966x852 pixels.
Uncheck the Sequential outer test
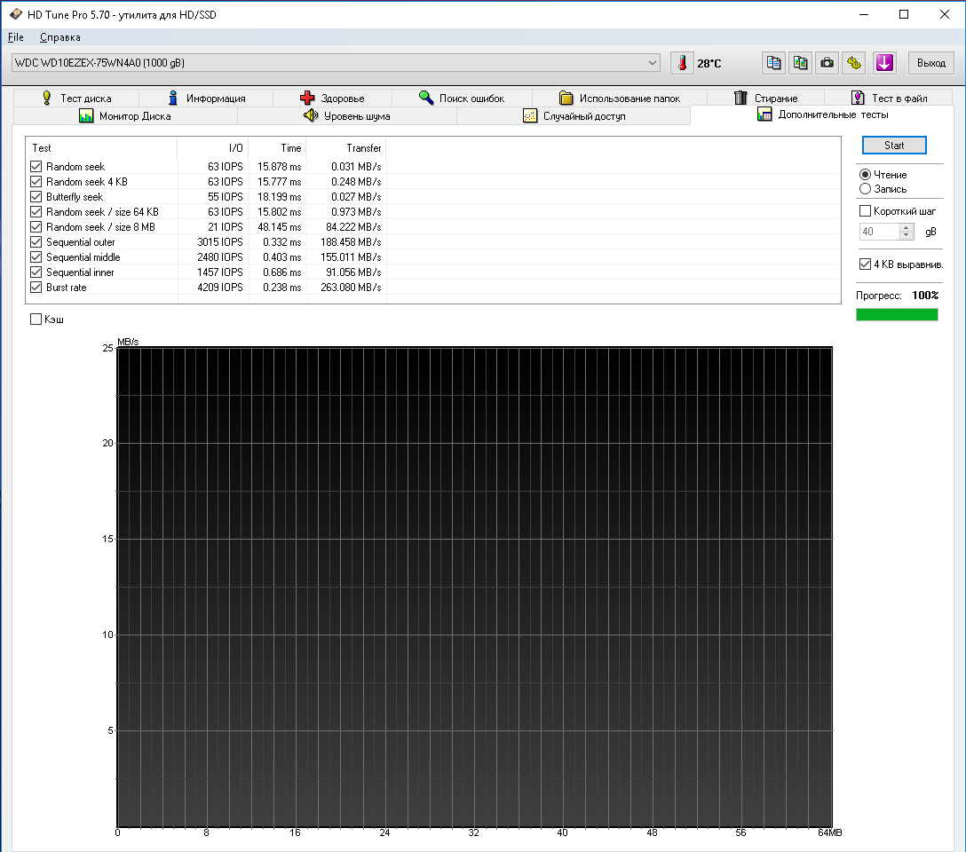click(36, 242)
